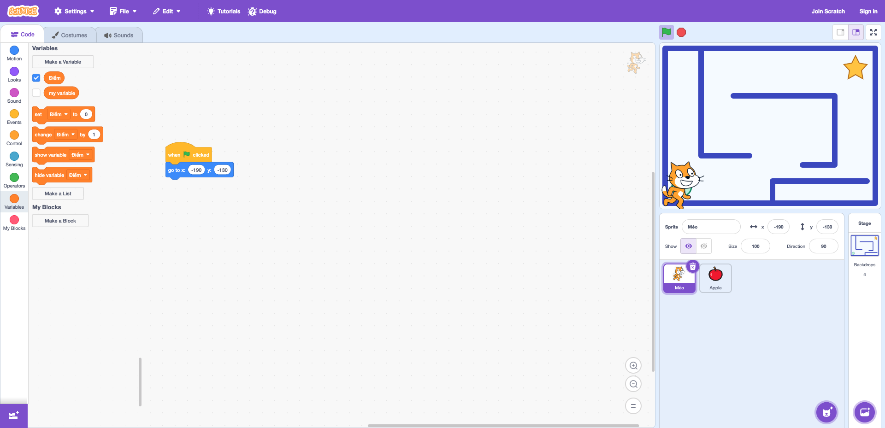Open the Choose a Sprite button

pos(826,412)
